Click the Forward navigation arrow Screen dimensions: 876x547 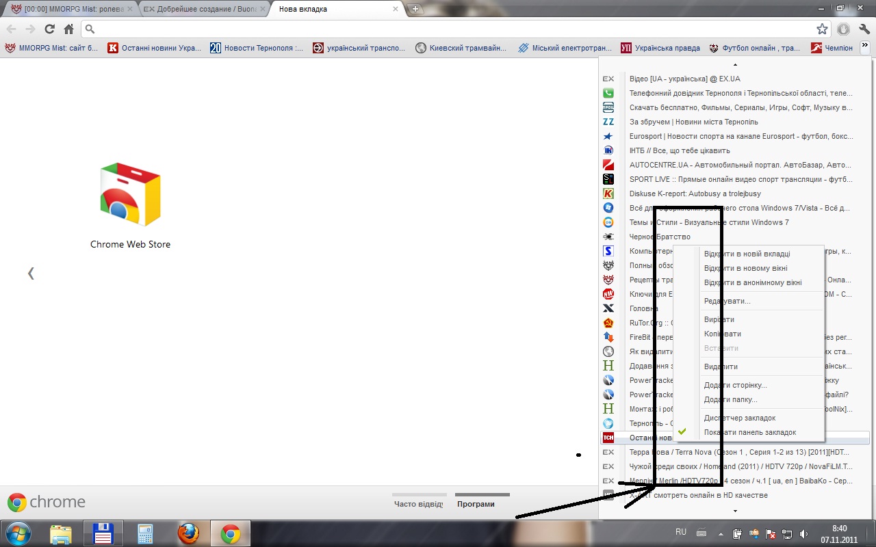(x=30, y=29)
